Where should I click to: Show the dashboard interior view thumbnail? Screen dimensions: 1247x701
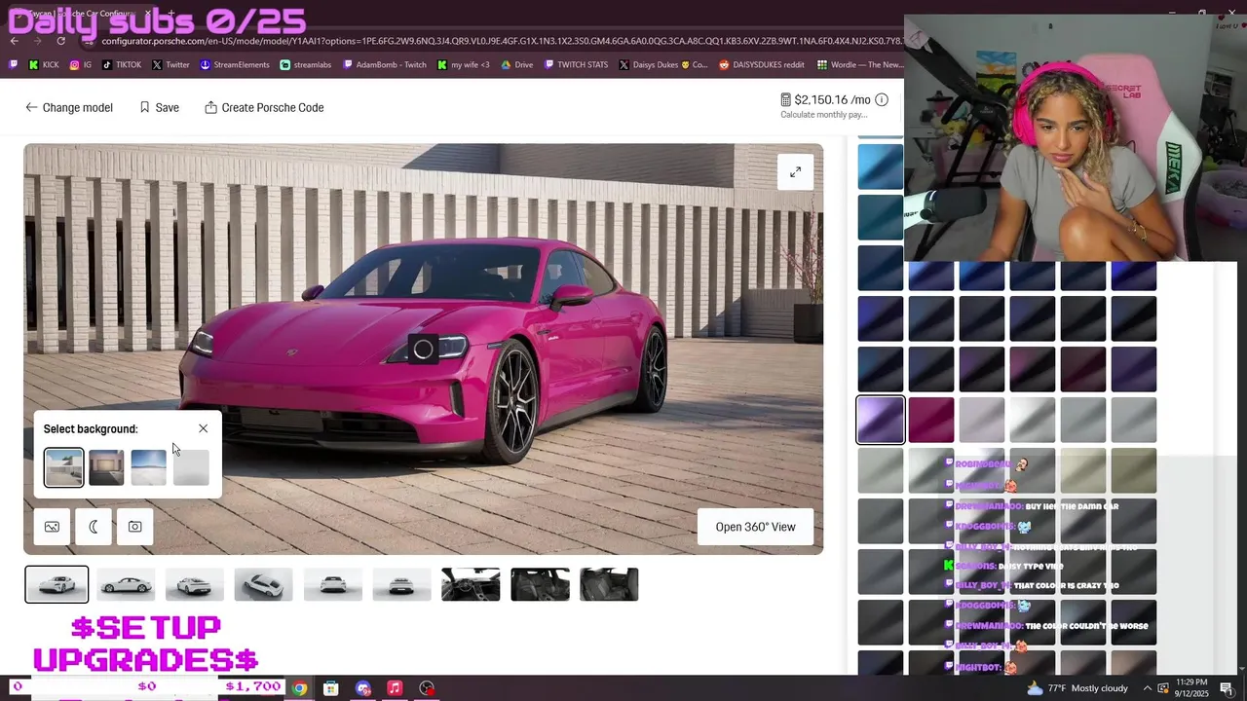(x=471, y=584)
